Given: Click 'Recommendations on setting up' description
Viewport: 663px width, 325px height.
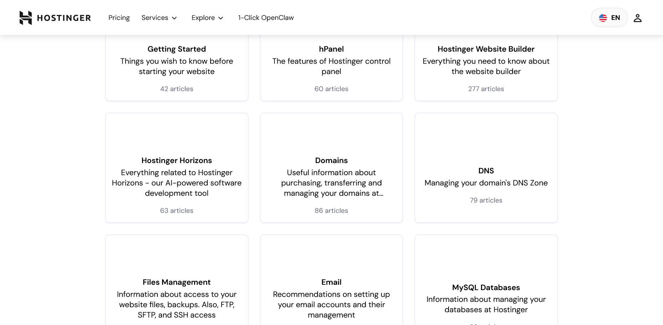Looking at the screenshot, I should point(331,305).
